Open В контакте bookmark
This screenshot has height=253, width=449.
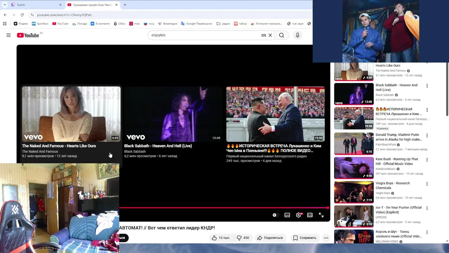tap(100, 24)
